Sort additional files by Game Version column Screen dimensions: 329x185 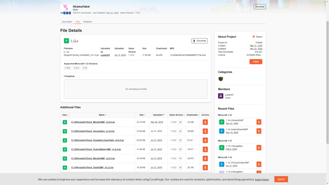point(177,115)
